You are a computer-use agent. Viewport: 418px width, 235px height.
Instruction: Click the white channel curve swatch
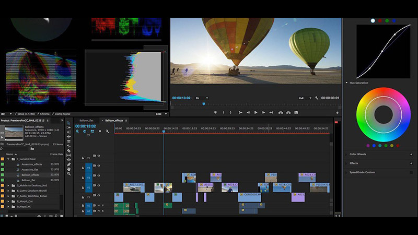pyautogui.click(x=373, y=21)
